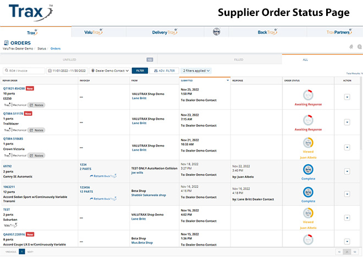Expand action menu for order 69792
Screen dimensions: 363x257
pyautogui.click(x=347, y=171)
